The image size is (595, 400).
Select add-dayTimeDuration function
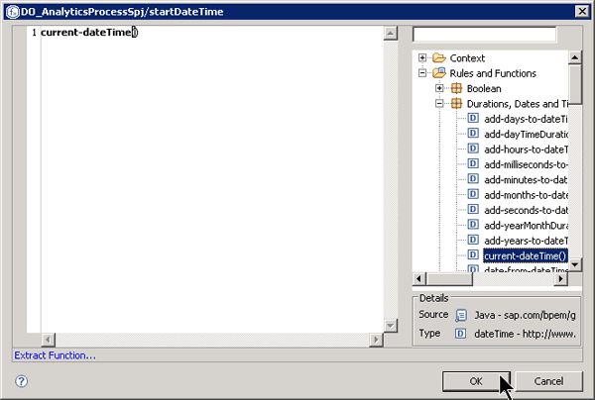coord(526,134)
